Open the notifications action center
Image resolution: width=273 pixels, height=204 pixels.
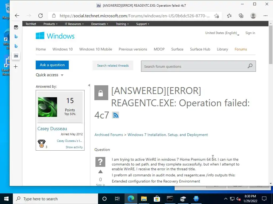tap(264, 199)
